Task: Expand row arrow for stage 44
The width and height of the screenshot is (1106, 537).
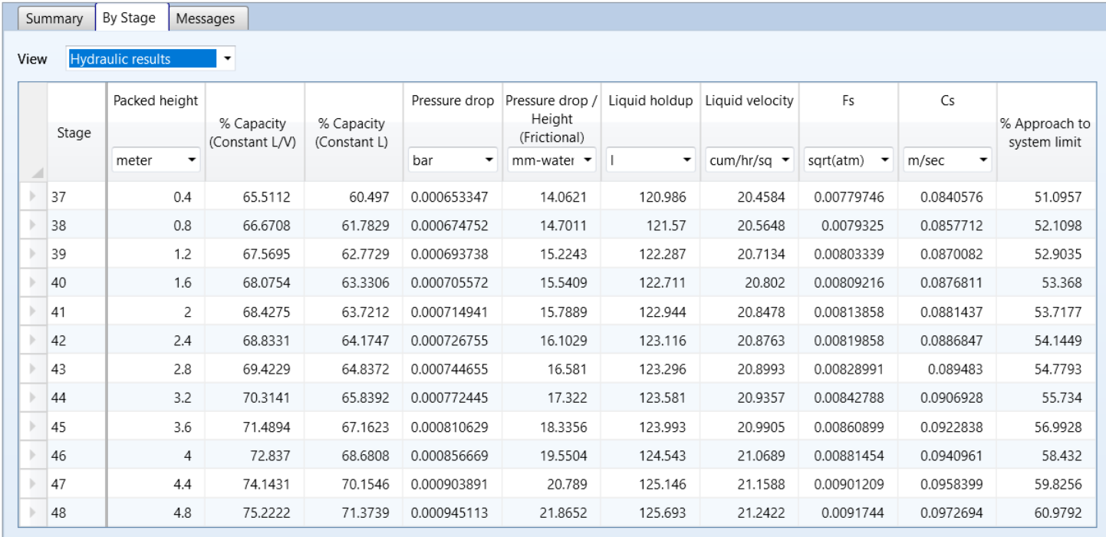Action: point(32,398)
